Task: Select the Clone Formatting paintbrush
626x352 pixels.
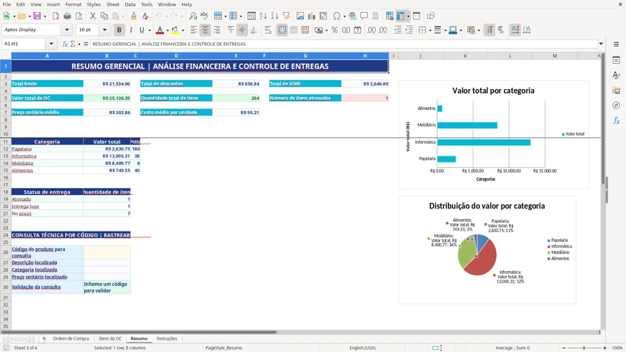Action: [x=134, y=16]
